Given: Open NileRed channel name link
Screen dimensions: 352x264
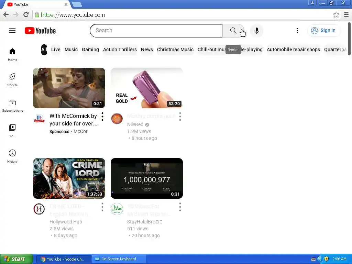Looking at the screenshot, I should (135, 124).
